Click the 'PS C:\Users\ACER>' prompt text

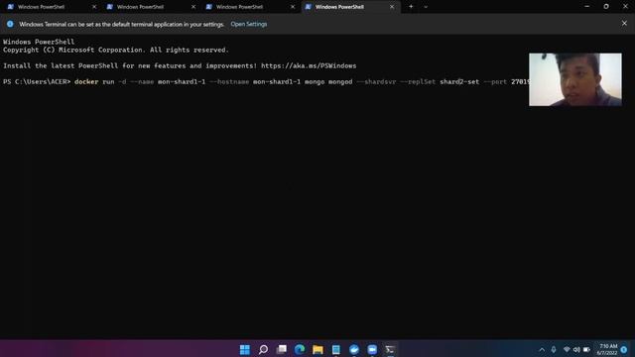[x=37, y=81]
